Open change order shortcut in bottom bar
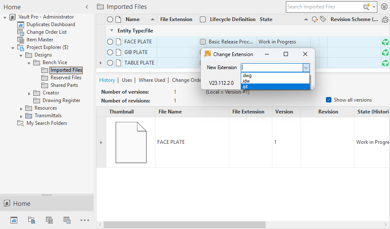Viewport: 390px width, 229px height. 67,220
